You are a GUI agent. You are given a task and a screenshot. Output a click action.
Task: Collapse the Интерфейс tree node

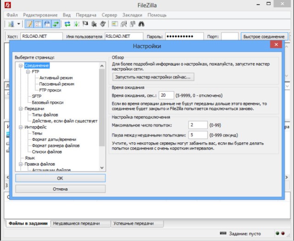[x=21, y=127]
